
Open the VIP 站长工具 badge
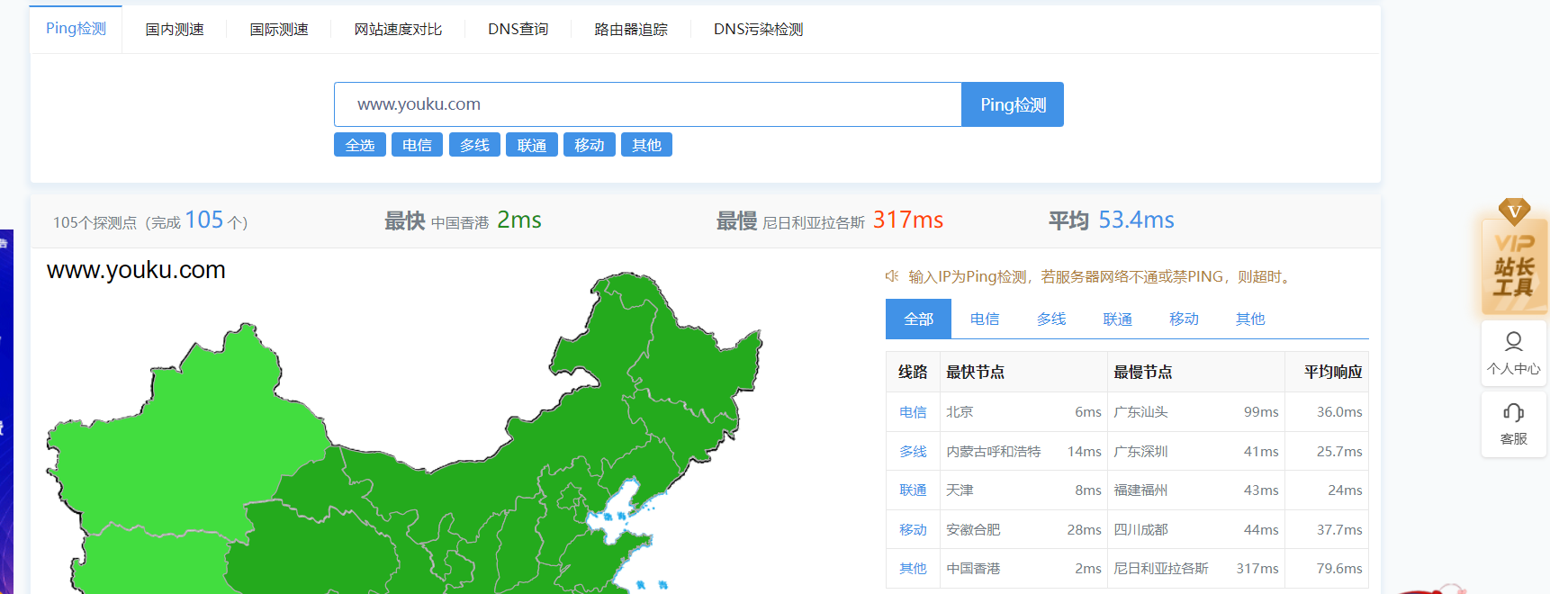(x=1514, y=257)
